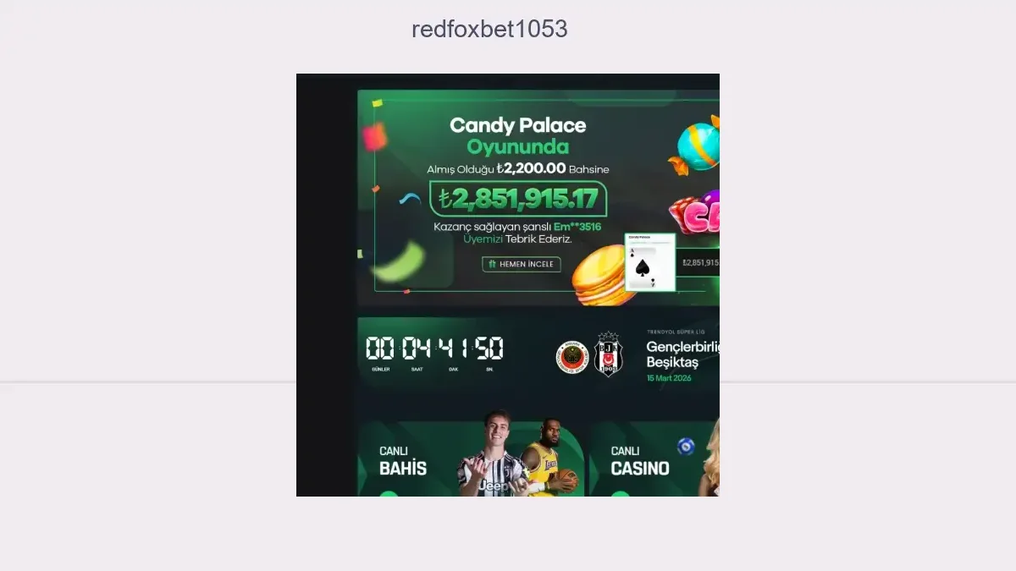The height and width of the screenshot is (571, 1016).
Task: Click the blue lottery ball icon
Action: [x=686, y=446]
